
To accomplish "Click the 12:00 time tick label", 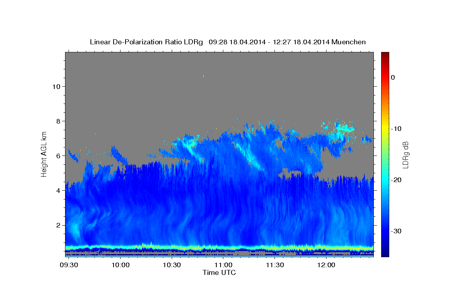I will tap(326, 265).
